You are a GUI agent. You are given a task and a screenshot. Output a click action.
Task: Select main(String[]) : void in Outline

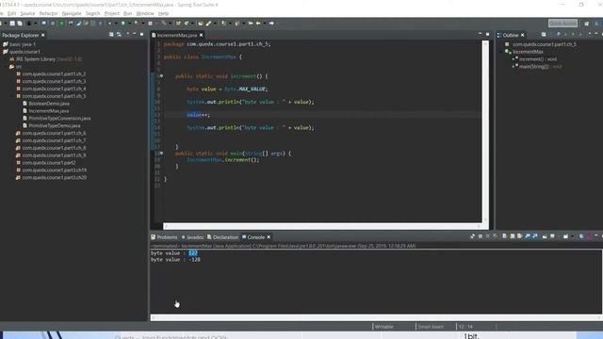coord(540,67)
